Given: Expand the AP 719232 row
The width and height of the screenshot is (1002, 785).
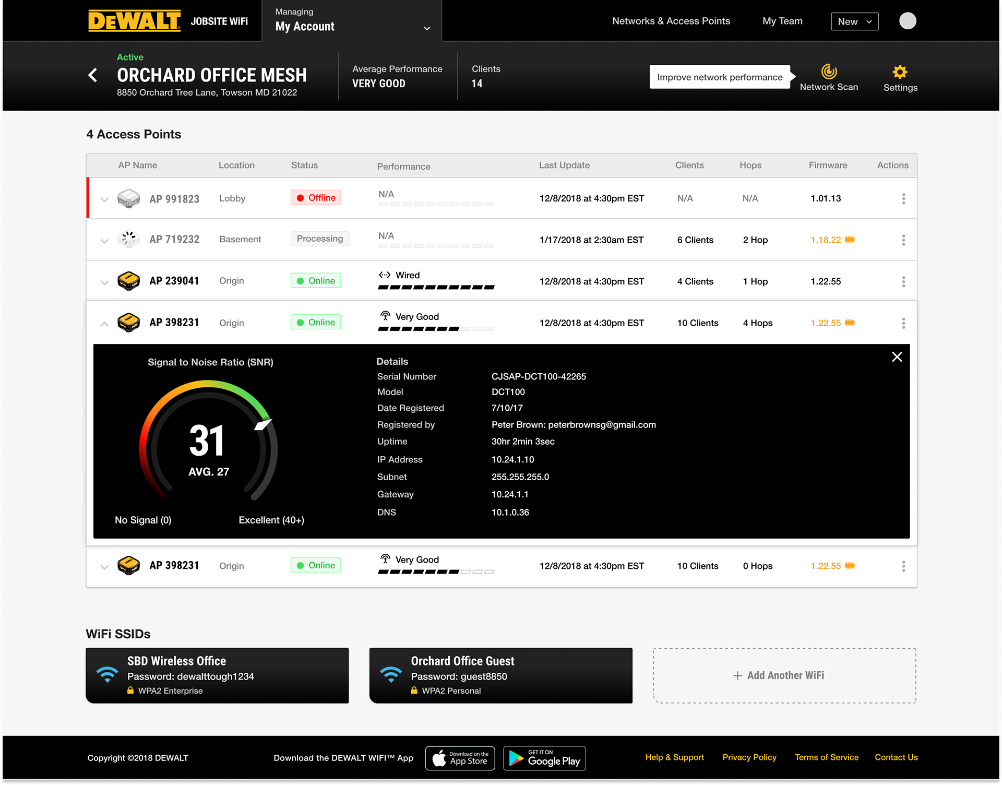Looking at the screenshot, I should (104, 241).
